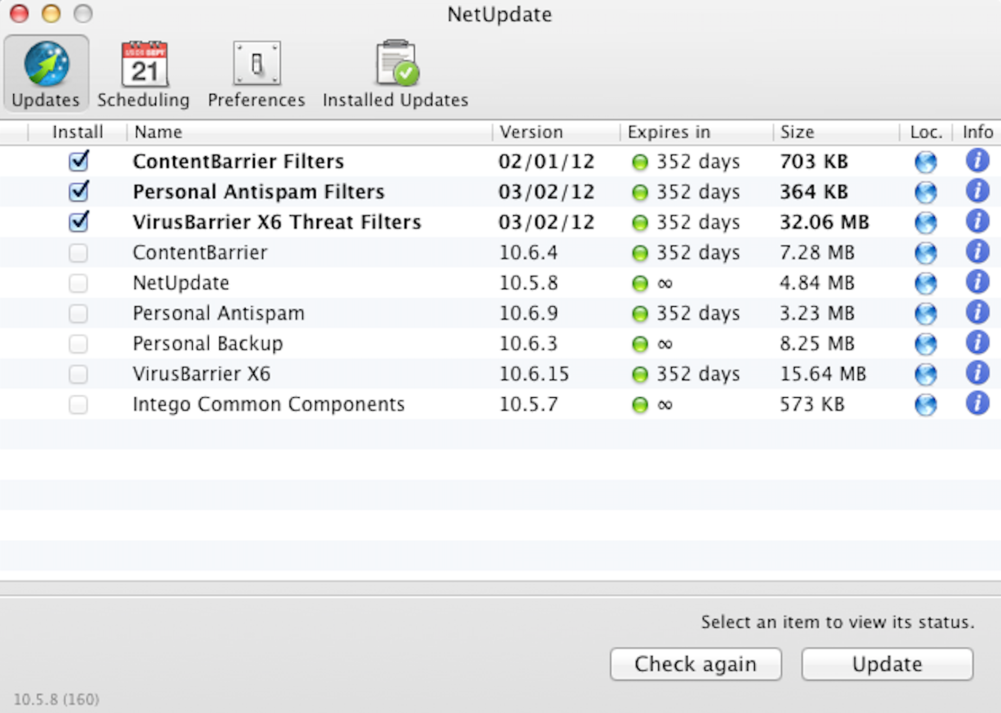
Task: Click the 02/01/12 version cell
Action: pos(547,162)
